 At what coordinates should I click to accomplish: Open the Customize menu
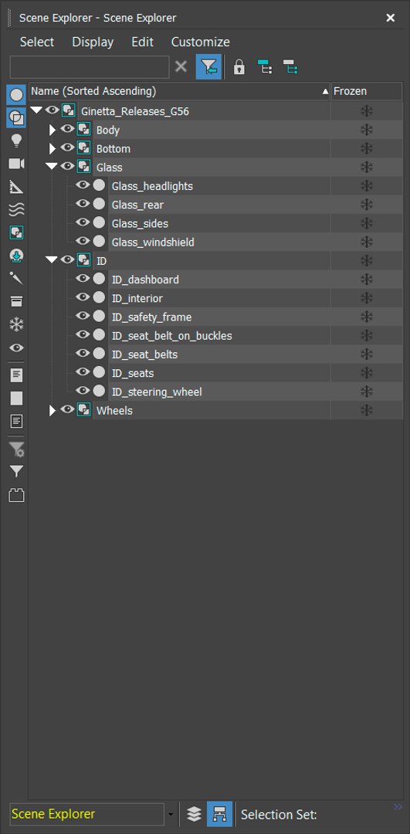pyautogui.click(x=201, y=42)
